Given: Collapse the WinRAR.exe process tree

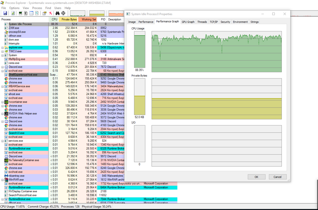Looking at the screenshot, I should pos(2,180).
